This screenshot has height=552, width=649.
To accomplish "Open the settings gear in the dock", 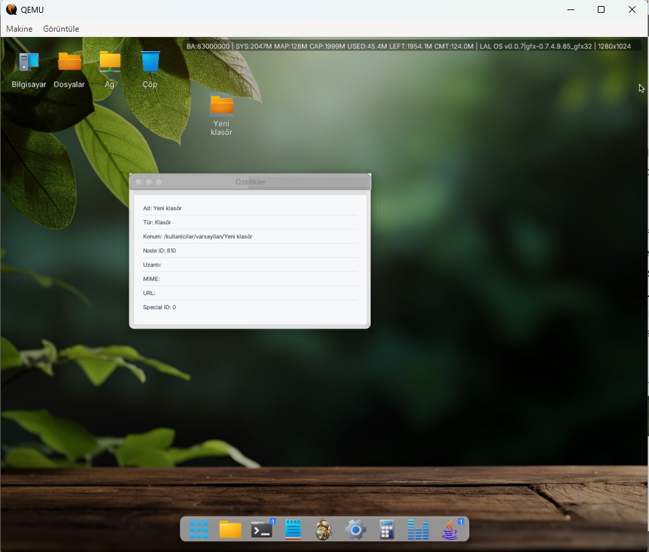I will click(356, 530).
